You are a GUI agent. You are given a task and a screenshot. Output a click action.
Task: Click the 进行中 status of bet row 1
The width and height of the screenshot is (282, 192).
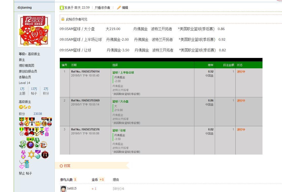click(x=241, y=72)
